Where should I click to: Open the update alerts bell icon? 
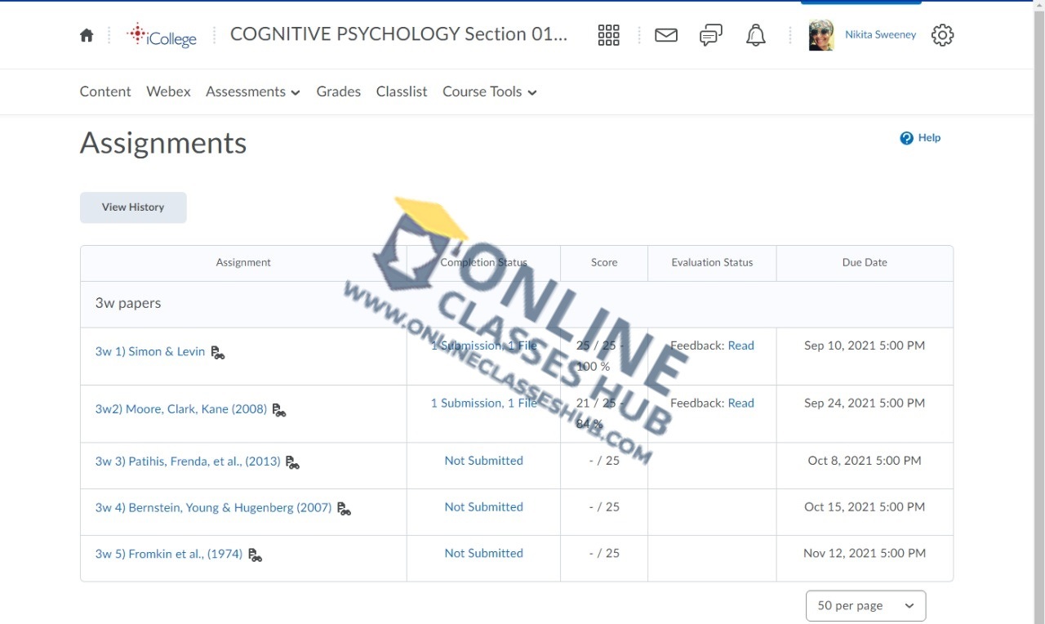756,35
